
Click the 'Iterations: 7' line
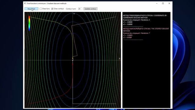click(x=136, y=33)
